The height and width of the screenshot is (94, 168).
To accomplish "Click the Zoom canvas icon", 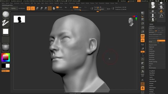I will tap(143, 23).
